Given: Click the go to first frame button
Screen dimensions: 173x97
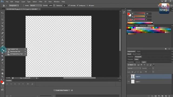Looking at the screenshot, I should 7,84.
